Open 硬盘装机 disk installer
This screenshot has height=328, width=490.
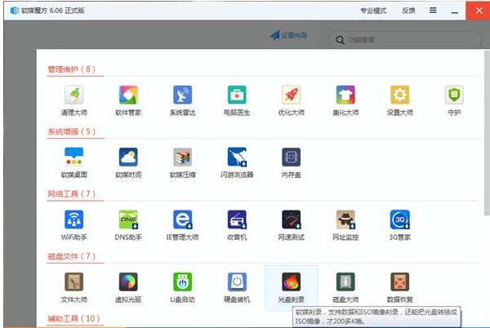coord(237,281)
